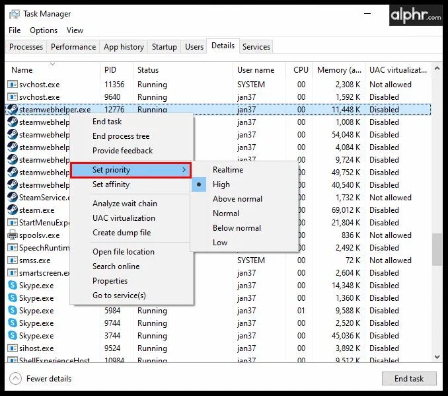Open the Options menu

tap(44, 30)
